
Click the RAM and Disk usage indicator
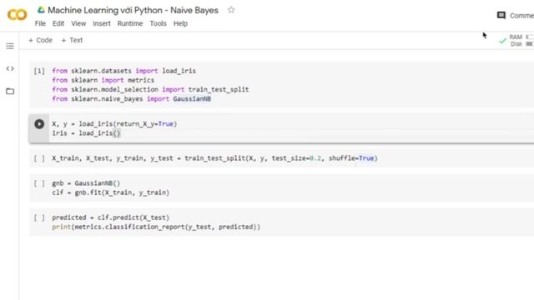coord(521,41)
